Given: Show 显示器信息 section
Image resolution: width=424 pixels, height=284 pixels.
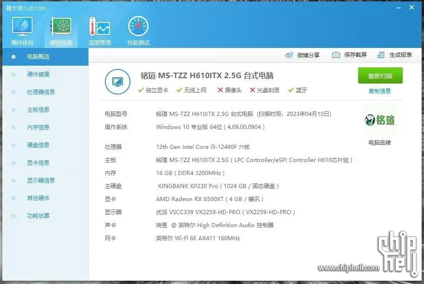Looking at the screenshot, I should (x=41, y=181).
